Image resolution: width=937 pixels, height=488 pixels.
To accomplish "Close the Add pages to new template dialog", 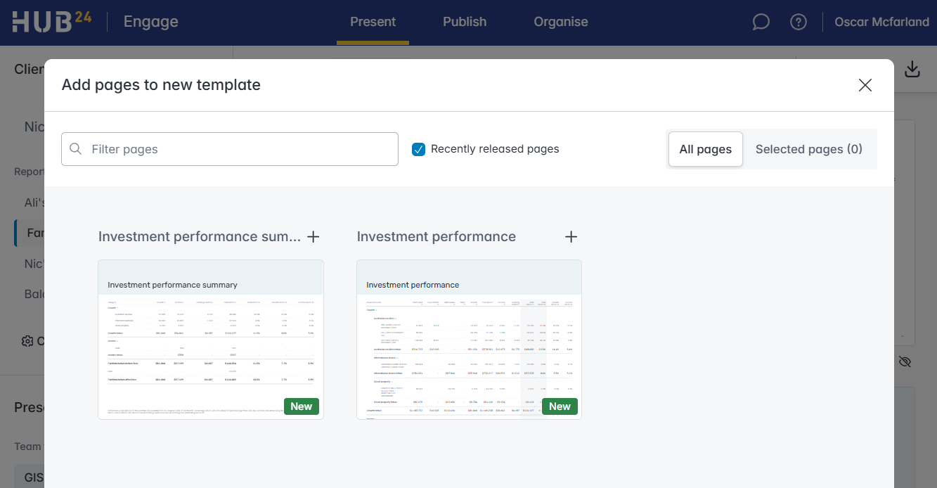I will click(865, 85).
